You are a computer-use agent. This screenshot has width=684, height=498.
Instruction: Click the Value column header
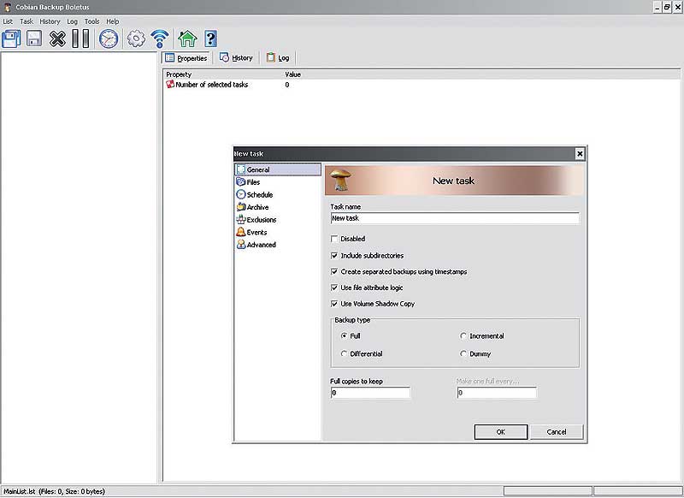click(x=292, y=74)
